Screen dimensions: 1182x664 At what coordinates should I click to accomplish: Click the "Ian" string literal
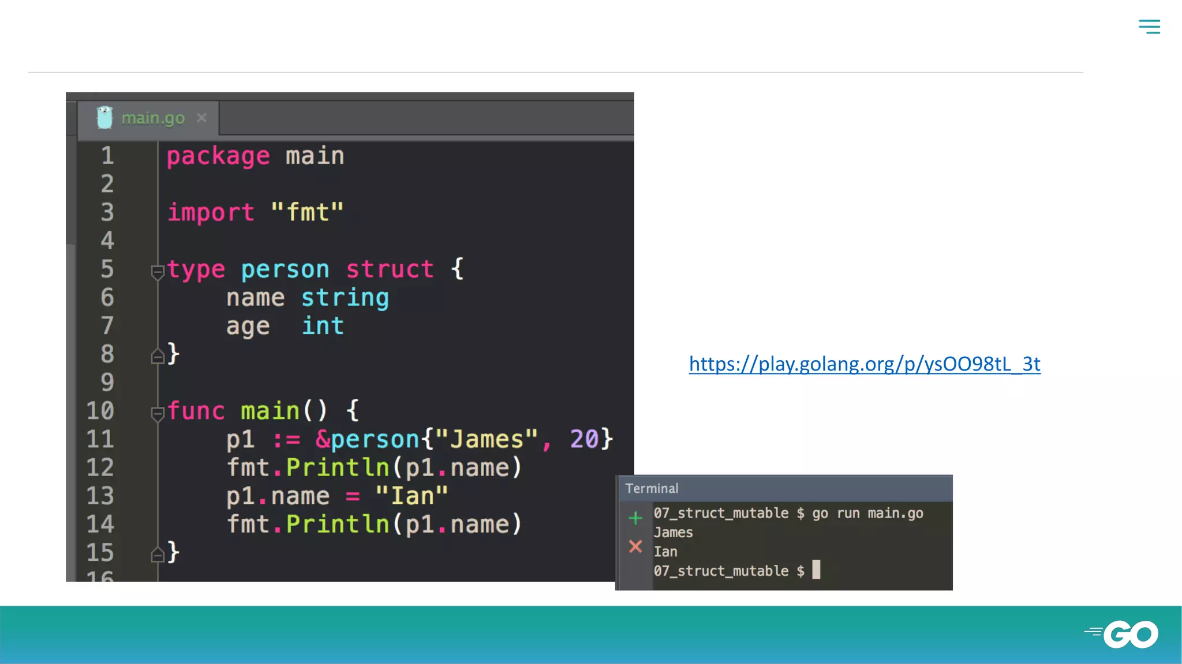(x=412, y=496)
